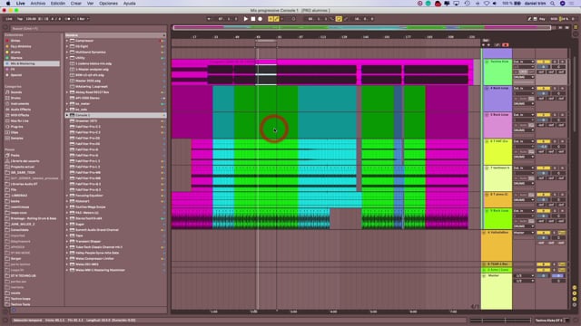Toggle the Metronome button
The image size is (581, 326).
coord(67,19)
